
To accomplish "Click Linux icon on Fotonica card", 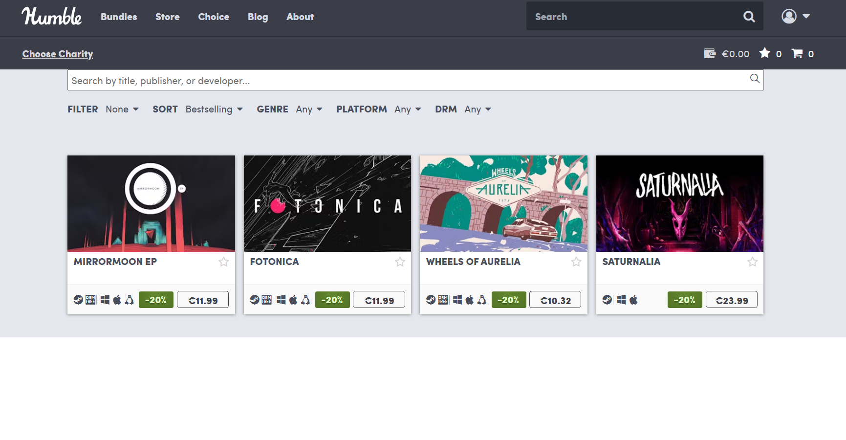I will tap(305, 300).
